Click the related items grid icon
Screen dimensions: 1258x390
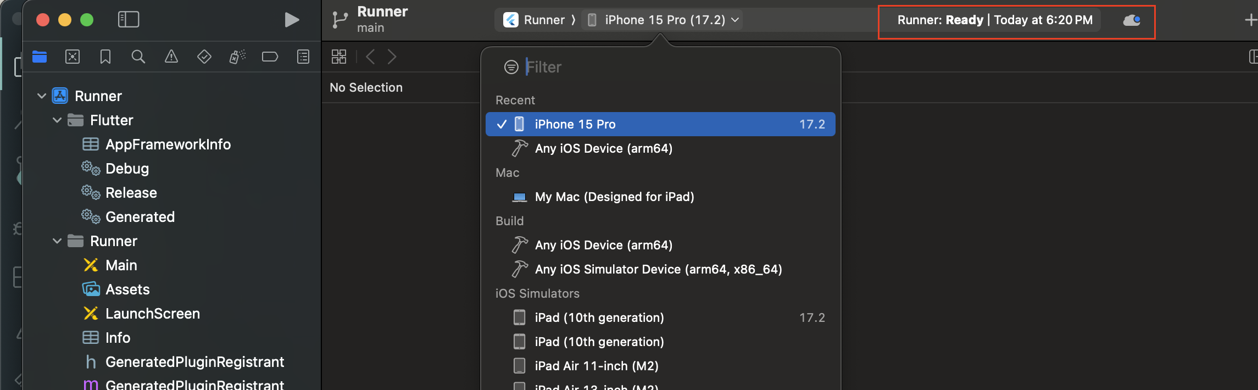click(339, 57)
